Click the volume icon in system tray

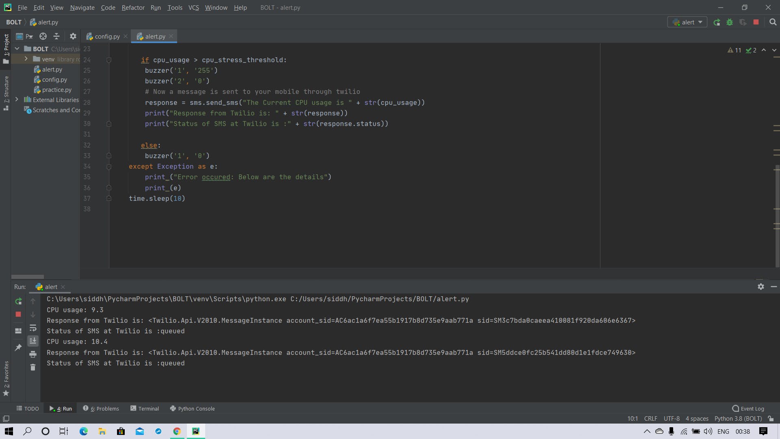[708, 431]
